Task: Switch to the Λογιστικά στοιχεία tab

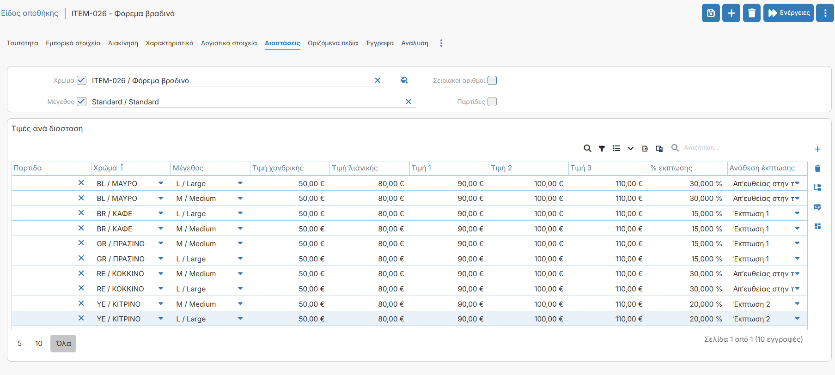Action: (x=229, y=43)
